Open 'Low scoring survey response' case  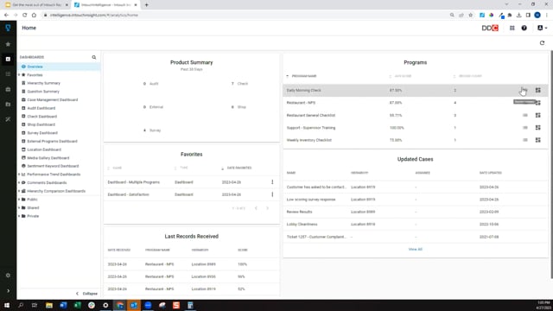pyautogui.click(x=311, y=200)
